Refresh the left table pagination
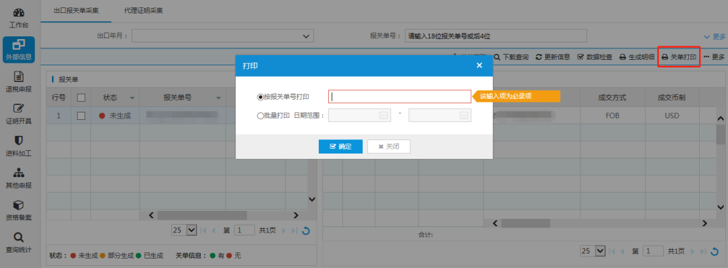Image resolution: width=728 pixels, height=268 pixels. pos(305,230)
